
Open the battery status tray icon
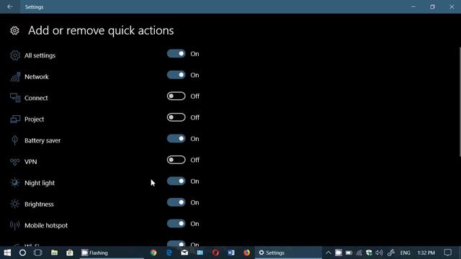pos(349,253)
